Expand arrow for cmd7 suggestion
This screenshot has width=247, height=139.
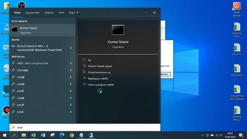(71, 105)
